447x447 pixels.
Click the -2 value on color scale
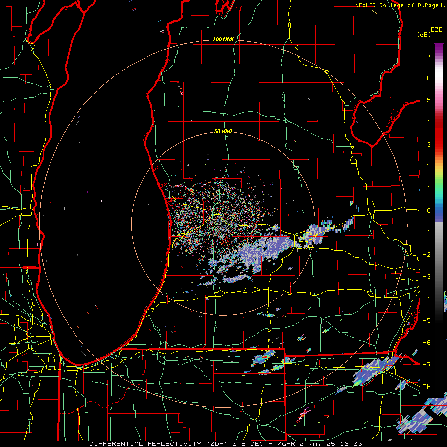(427, 255)
